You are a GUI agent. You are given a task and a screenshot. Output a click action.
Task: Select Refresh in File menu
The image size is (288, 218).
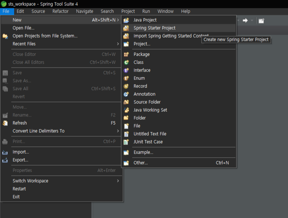coord(61,123)
